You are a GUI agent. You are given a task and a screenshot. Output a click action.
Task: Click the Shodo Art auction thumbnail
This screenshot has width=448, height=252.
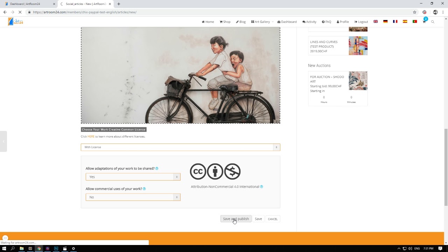coord(358,81)
